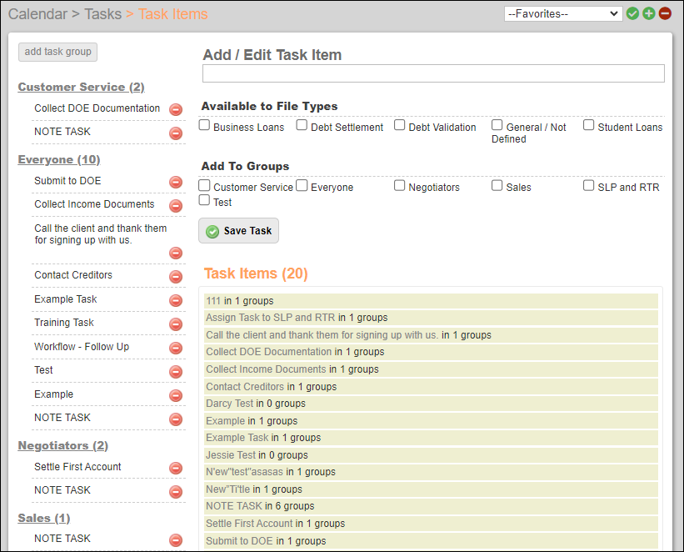The height and width of the screenshot is (552, 684).
Task: Open the Favorites dropdown
Action: click(563, 13)
